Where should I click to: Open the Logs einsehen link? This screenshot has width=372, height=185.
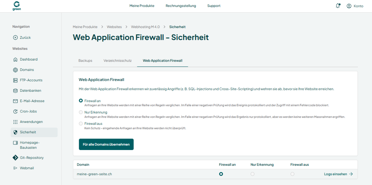(x=338, y=174)
